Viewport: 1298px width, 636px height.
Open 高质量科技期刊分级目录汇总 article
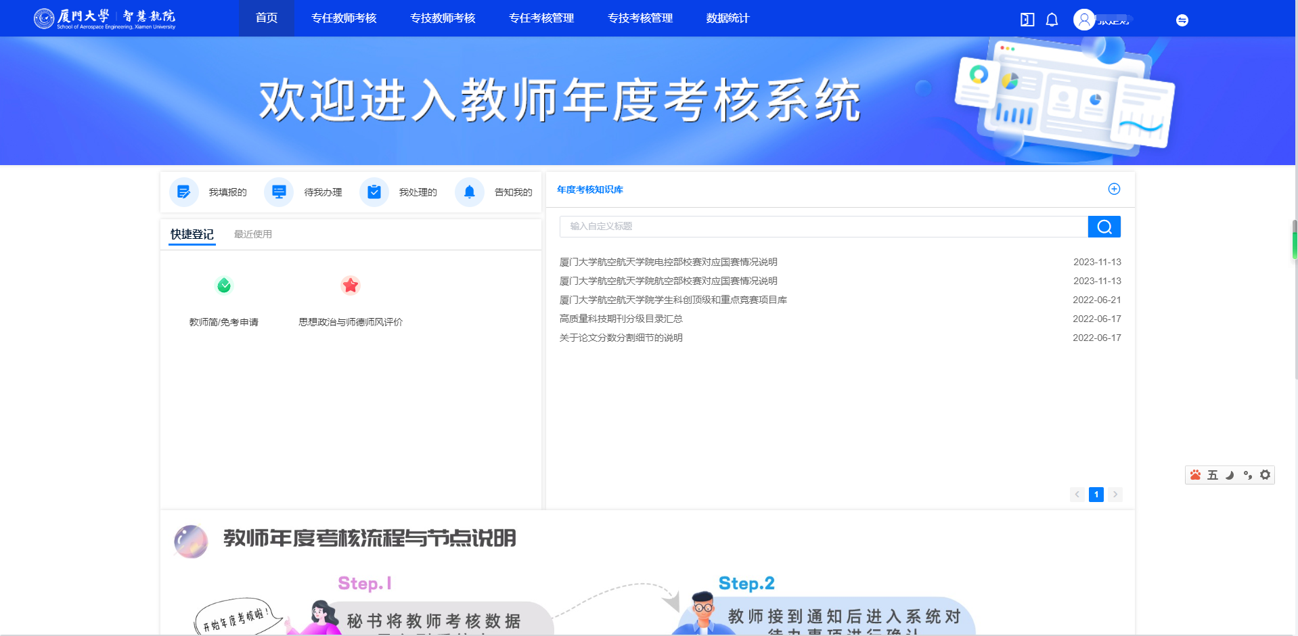tap(621, 319)
